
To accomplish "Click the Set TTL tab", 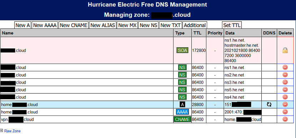I will point(232,25).
